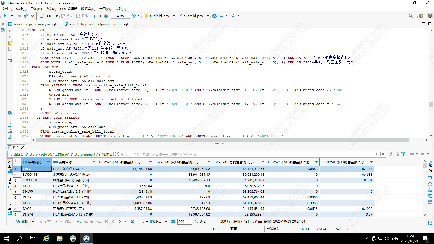Click the fetch size input showing 200
Viewport: 434px width, 244px height.
click(184, 221)
